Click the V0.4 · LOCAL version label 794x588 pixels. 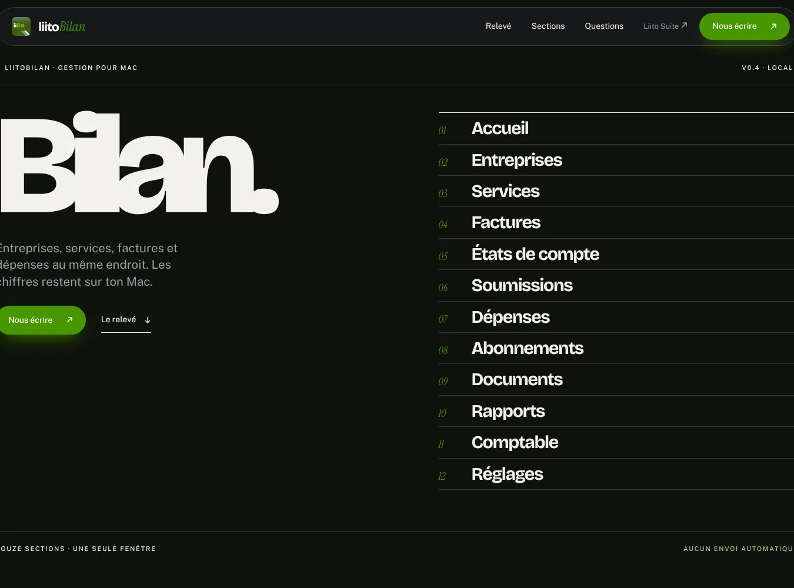tap(768, 68)
